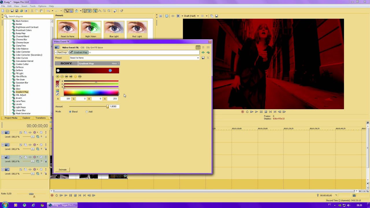
Task: Switch to the Transitions tab
Action: 40,118
